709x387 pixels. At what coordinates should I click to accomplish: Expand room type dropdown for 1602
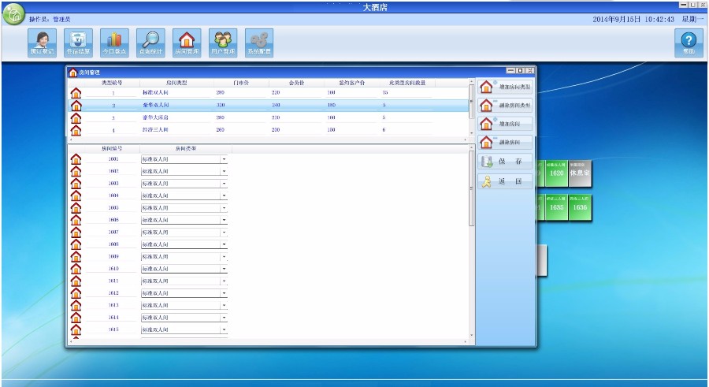[224, 172]
